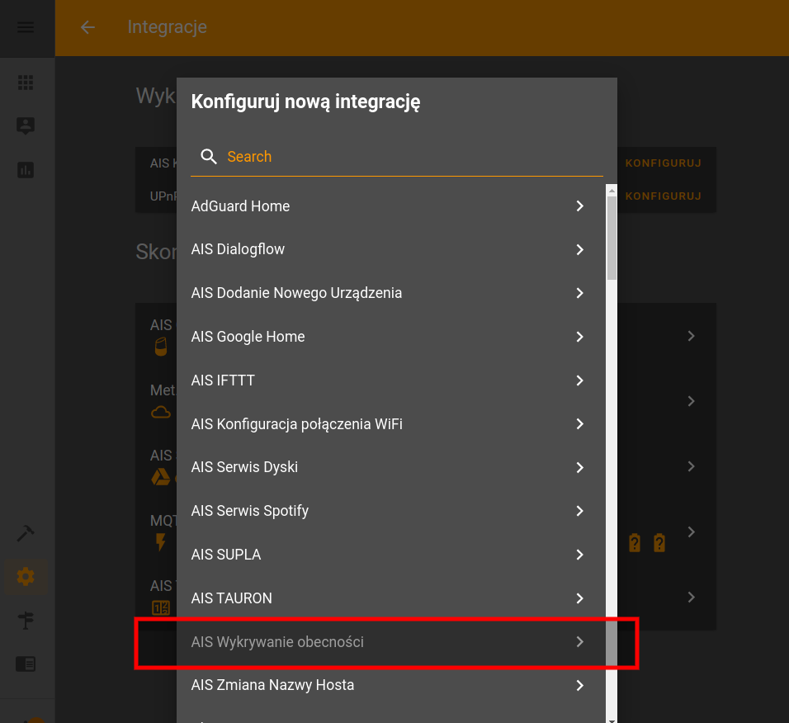The image size is (789, 723).
Task: Open the hammer developer tools icon in the sidebar
Action: pos(26,533)
